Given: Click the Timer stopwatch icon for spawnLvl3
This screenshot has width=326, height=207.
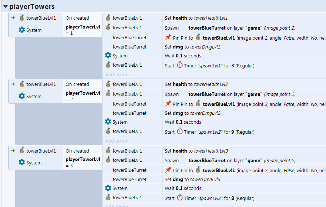Looking at the screenshot, I should 179,198.
